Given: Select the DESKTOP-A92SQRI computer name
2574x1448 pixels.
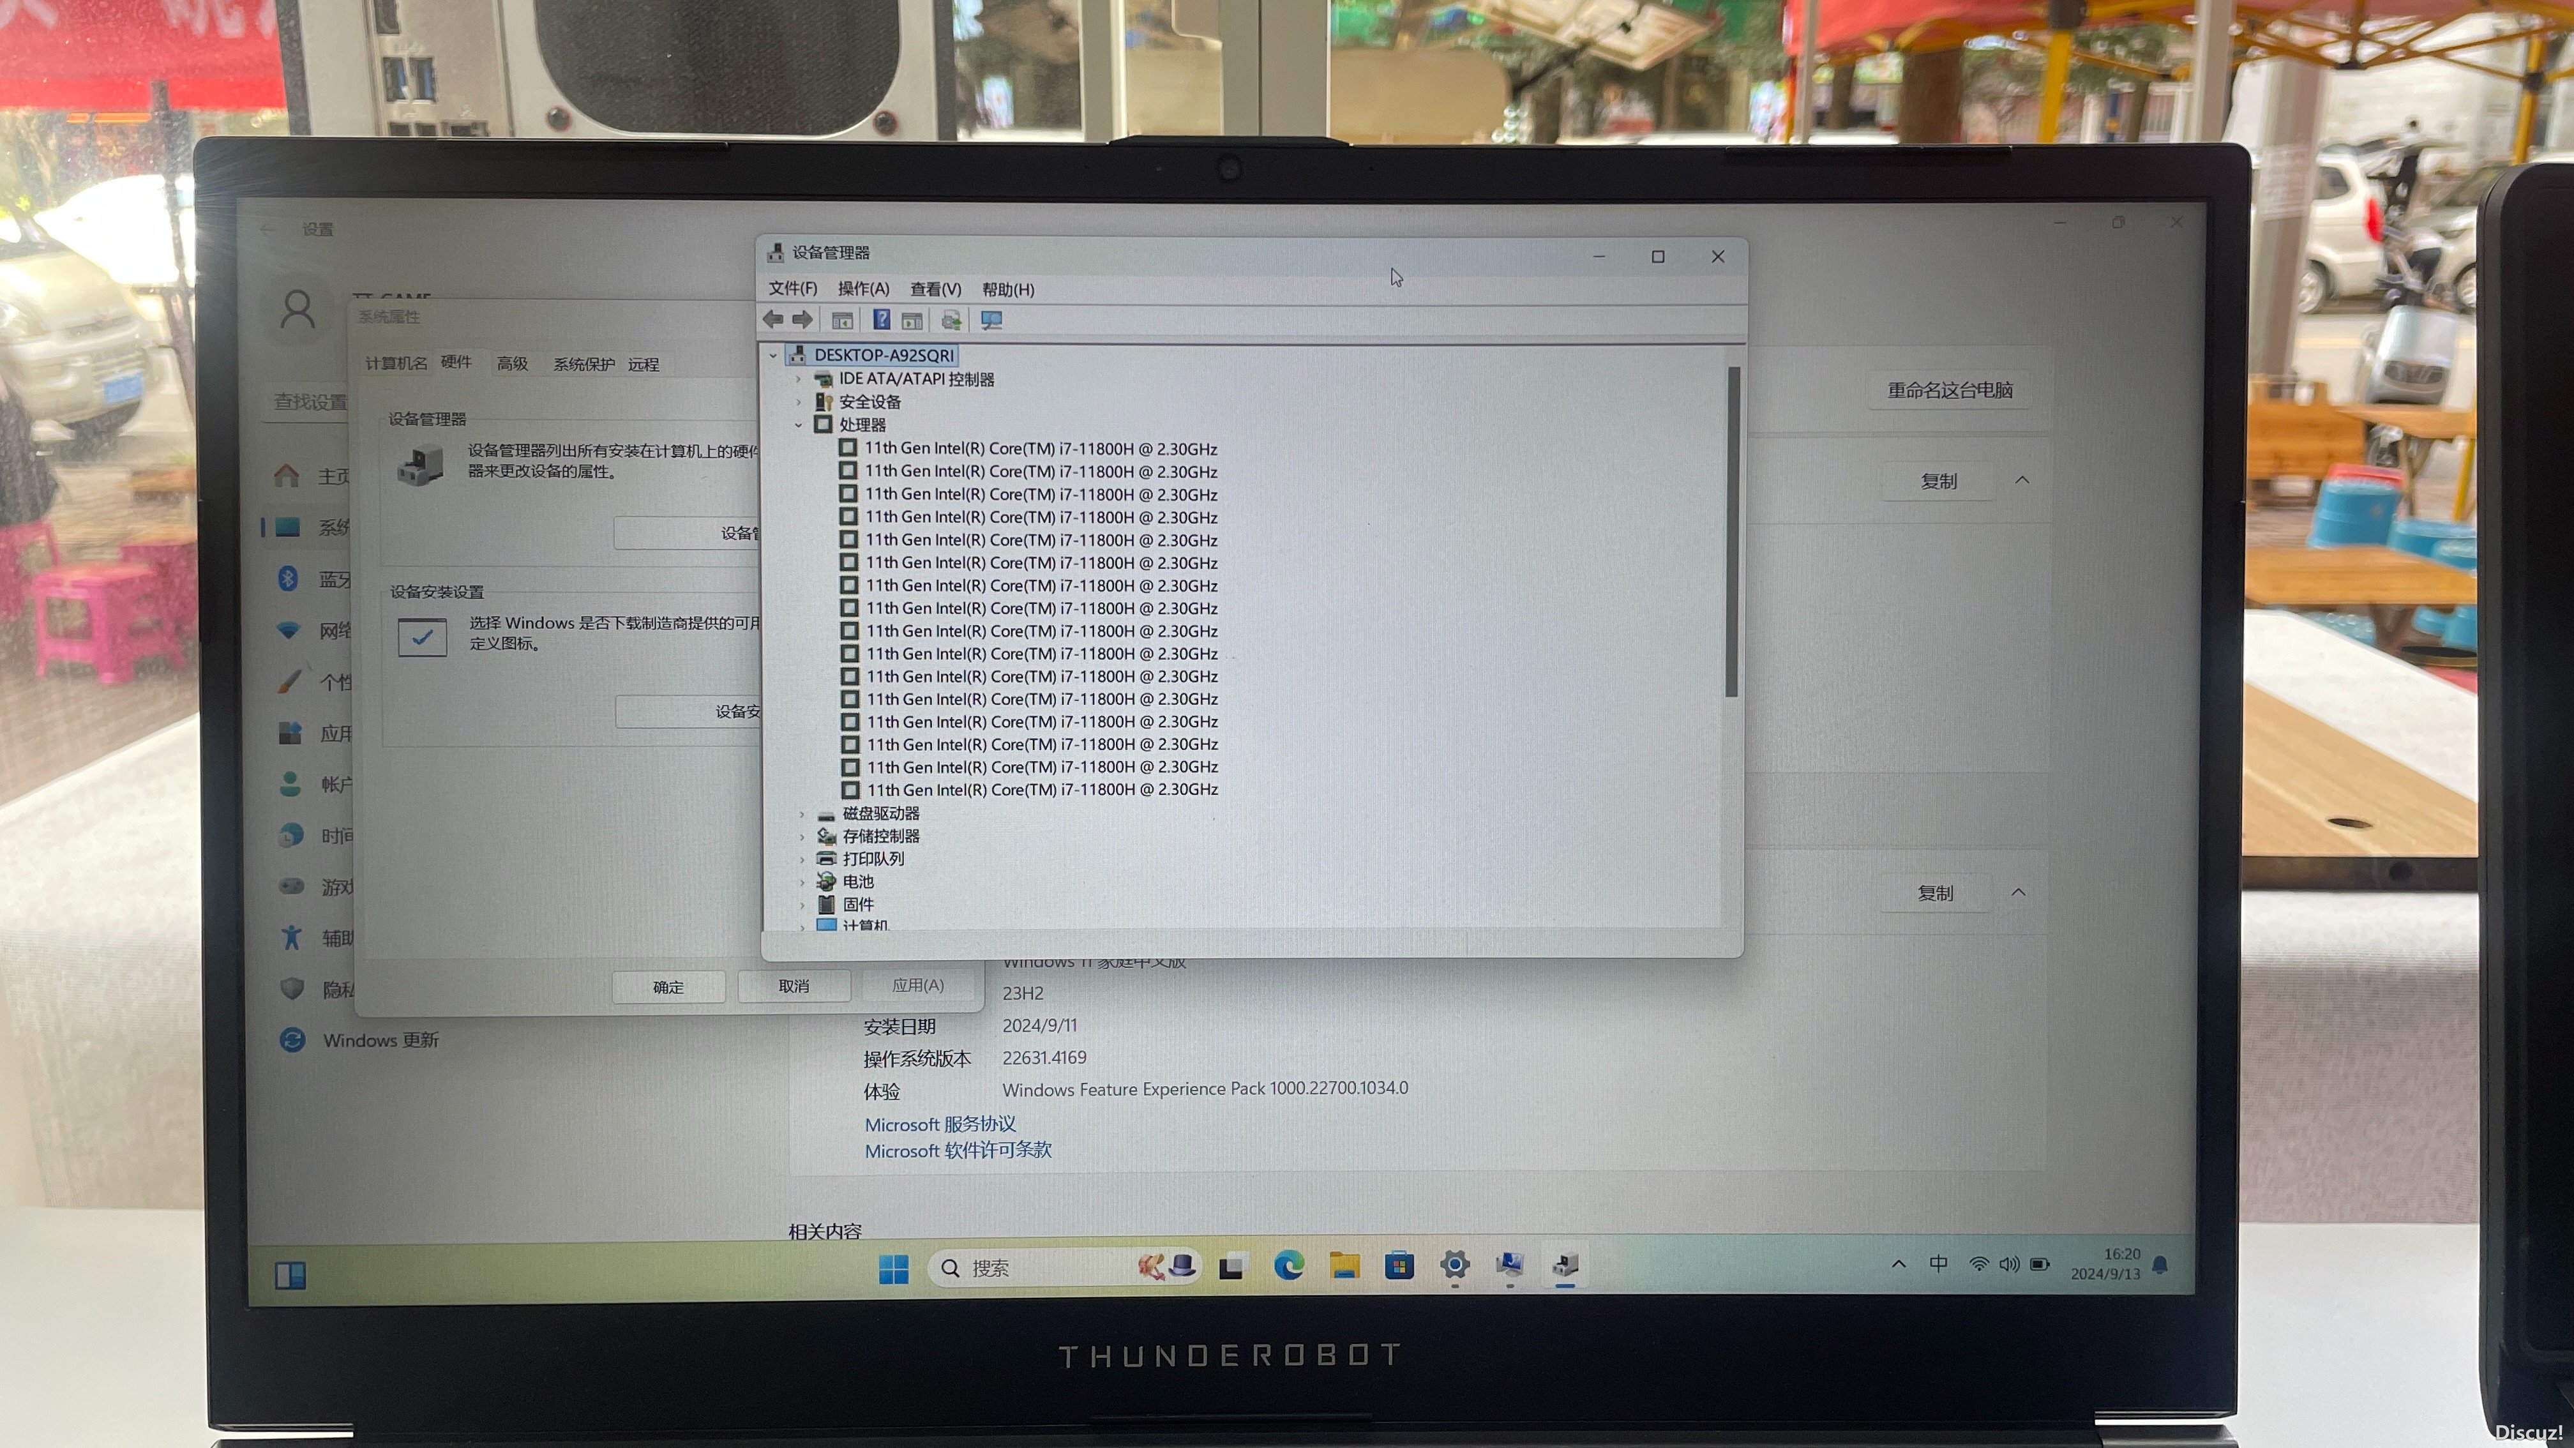Looking at the screenshot, I should (x=884, y=356).
